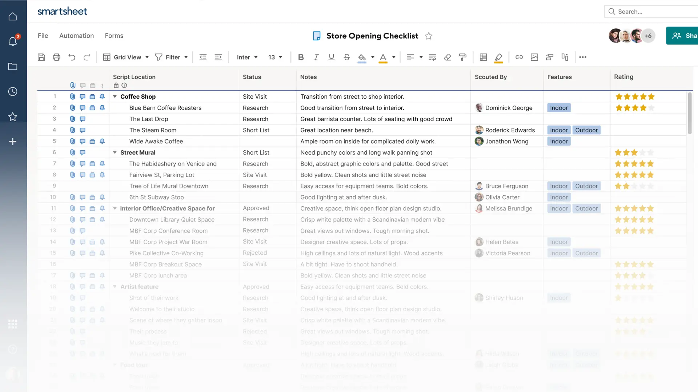Image resolution: width=698 pixels, height=392 pixels.
Task: Click the text alignment icon
Action: click(410, 57)
